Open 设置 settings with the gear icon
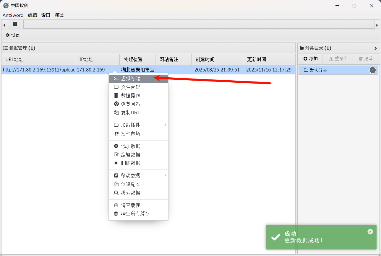Screen dimensions: 381x256 point(12,35)
